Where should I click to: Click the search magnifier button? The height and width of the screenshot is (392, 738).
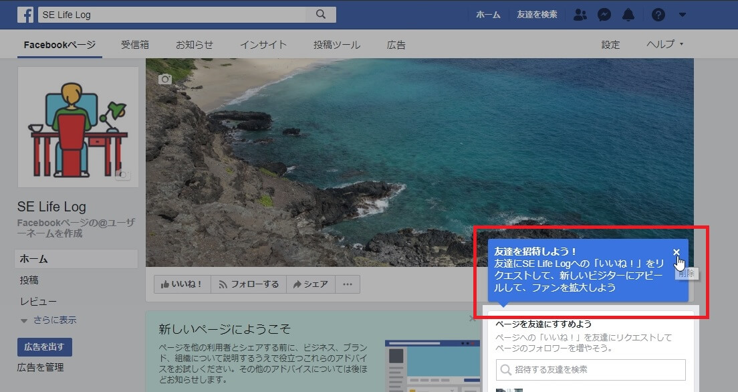click(x=321, y=15)
